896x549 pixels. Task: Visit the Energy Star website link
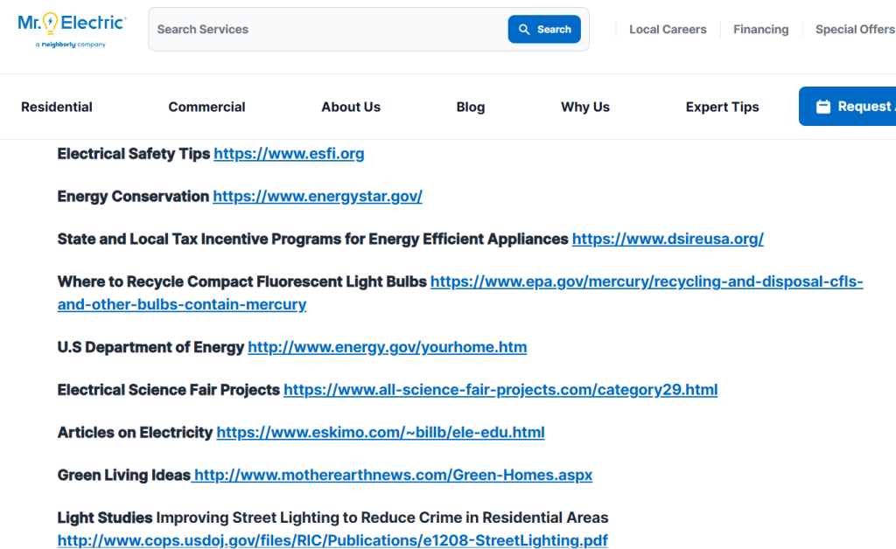[317, 196]
